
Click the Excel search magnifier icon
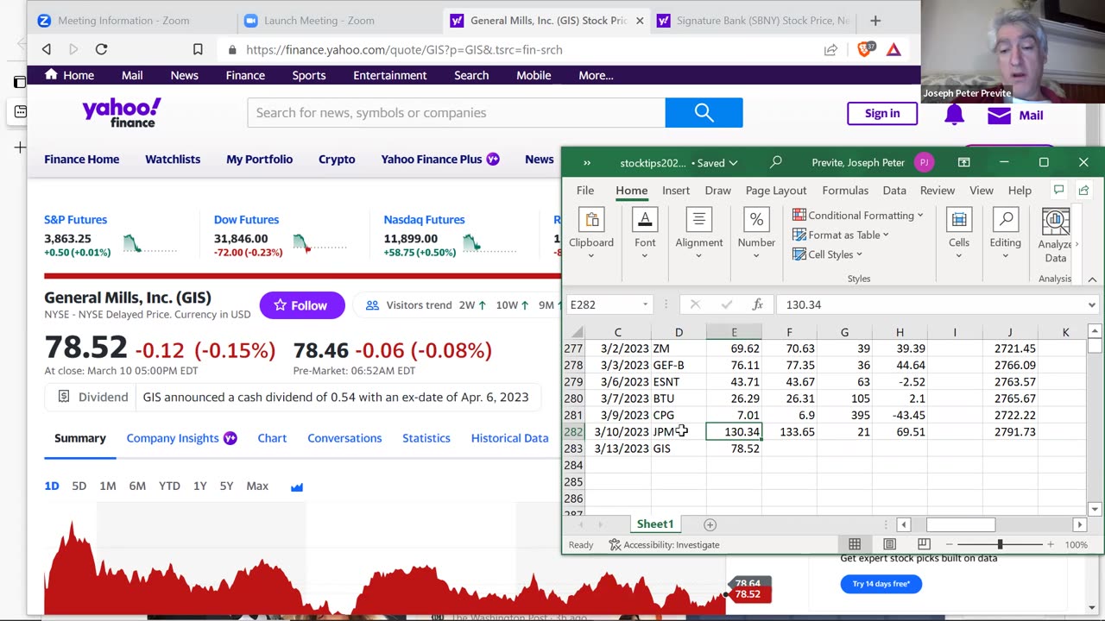click(x=776, y=162)
